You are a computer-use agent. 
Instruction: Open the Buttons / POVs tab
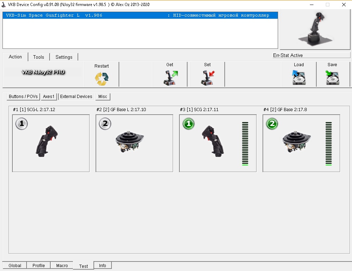pyautogui.click(x=23, y=97)
